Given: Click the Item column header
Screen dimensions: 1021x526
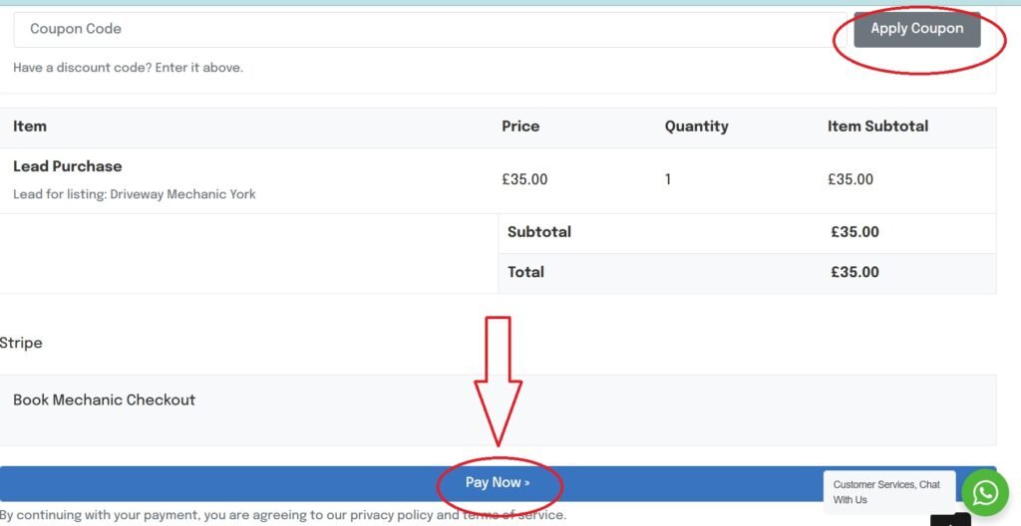Looking at the screenshot, I should 30,127.
